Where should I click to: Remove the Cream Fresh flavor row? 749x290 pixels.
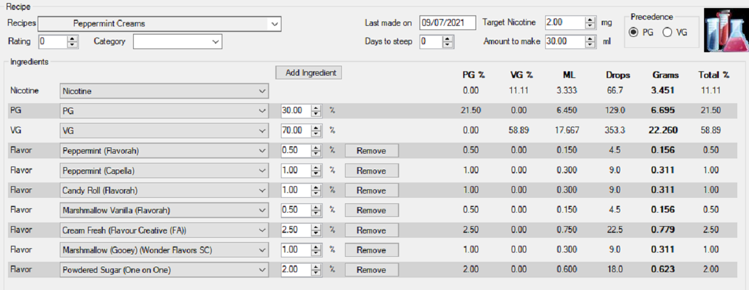click(371, 230)
